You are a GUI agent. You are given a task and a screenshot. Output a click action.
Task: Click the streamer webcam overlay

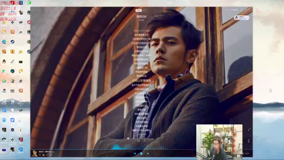[x=219, y=142]
